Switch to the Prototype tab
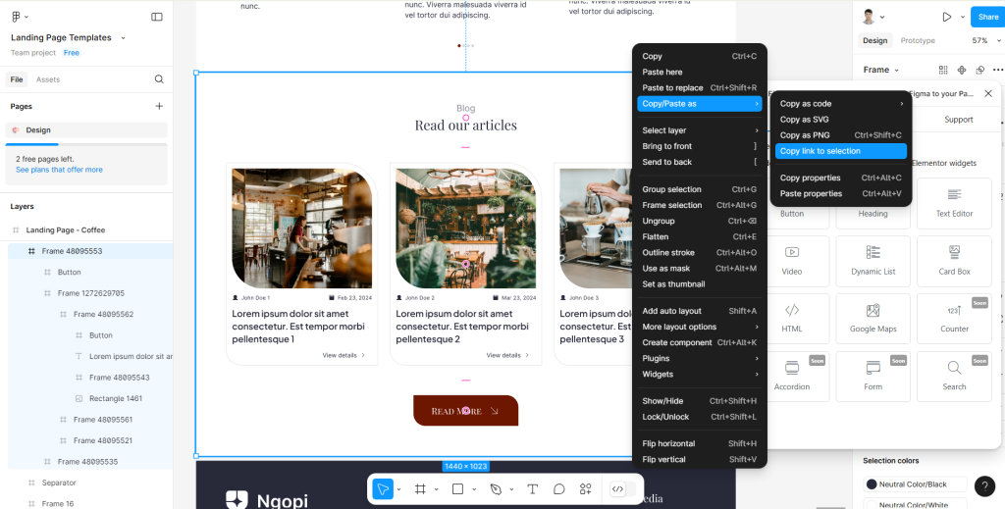 918,40
